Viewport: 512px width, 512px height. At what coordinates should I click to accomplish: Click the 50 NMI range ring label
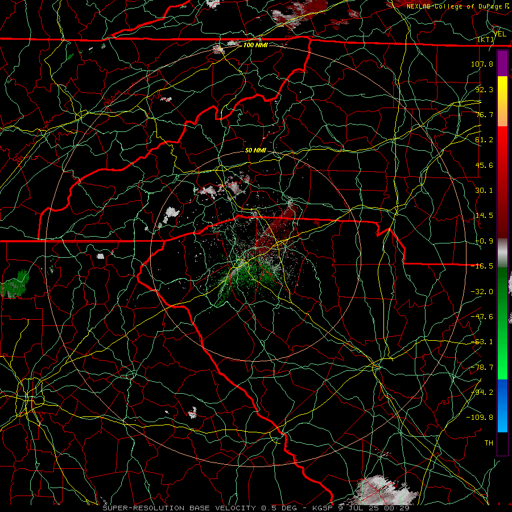coord(255,150)
